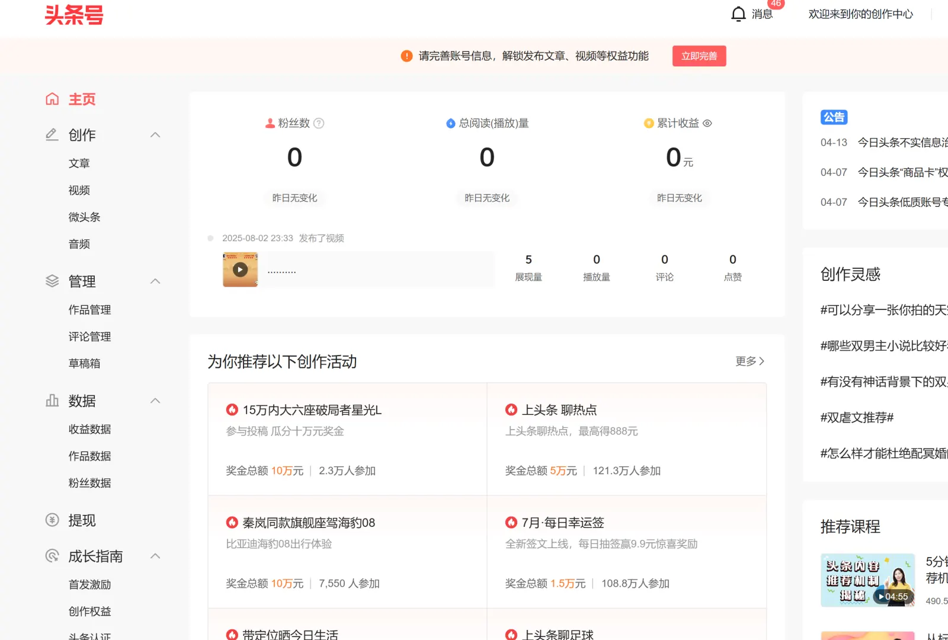This screenshot has height=640, width=948.
Task: Collapse the 数据 menu section
Action: pyautogui.click(x=155, y=401)
